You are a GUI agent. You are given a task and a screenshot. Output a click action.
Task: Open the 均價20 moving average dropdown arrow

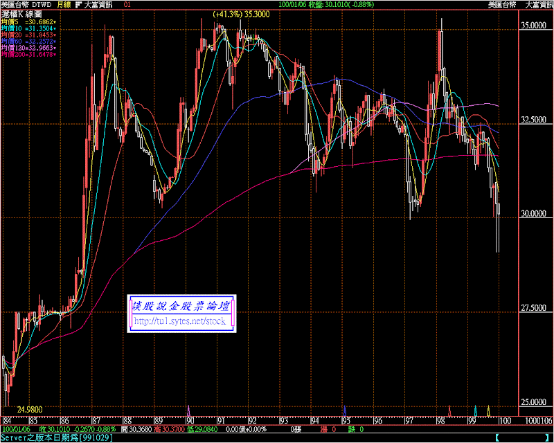(55, 35)
